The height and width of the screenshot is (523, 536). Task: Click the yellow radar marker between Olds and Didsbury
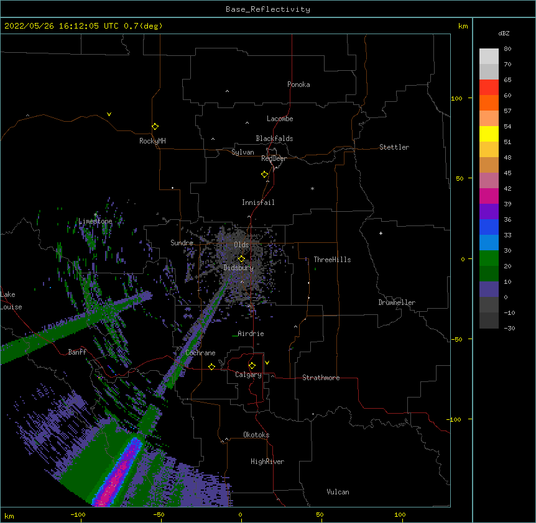pyautogui.click(x=241, y=259)
